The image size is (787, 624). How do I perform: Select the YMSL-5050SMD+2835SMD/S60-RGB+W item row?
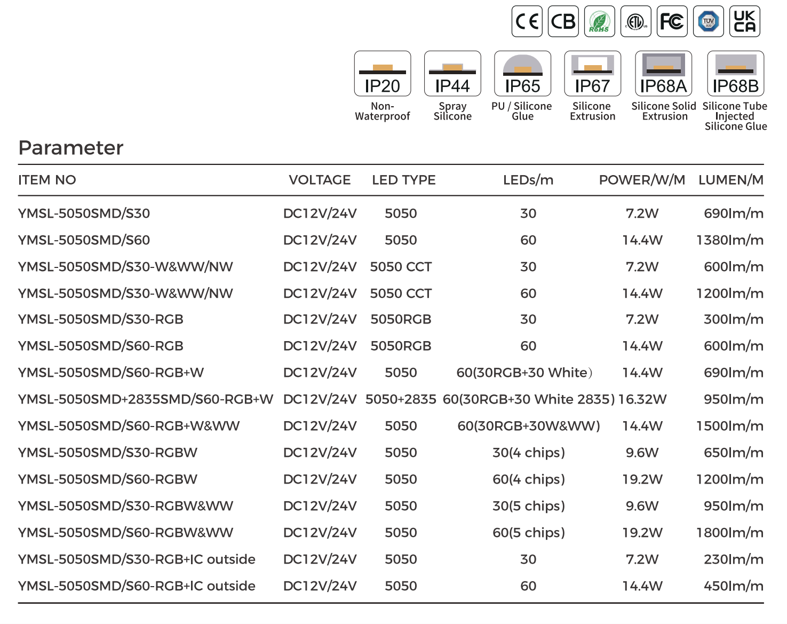[x=145, y=399]
